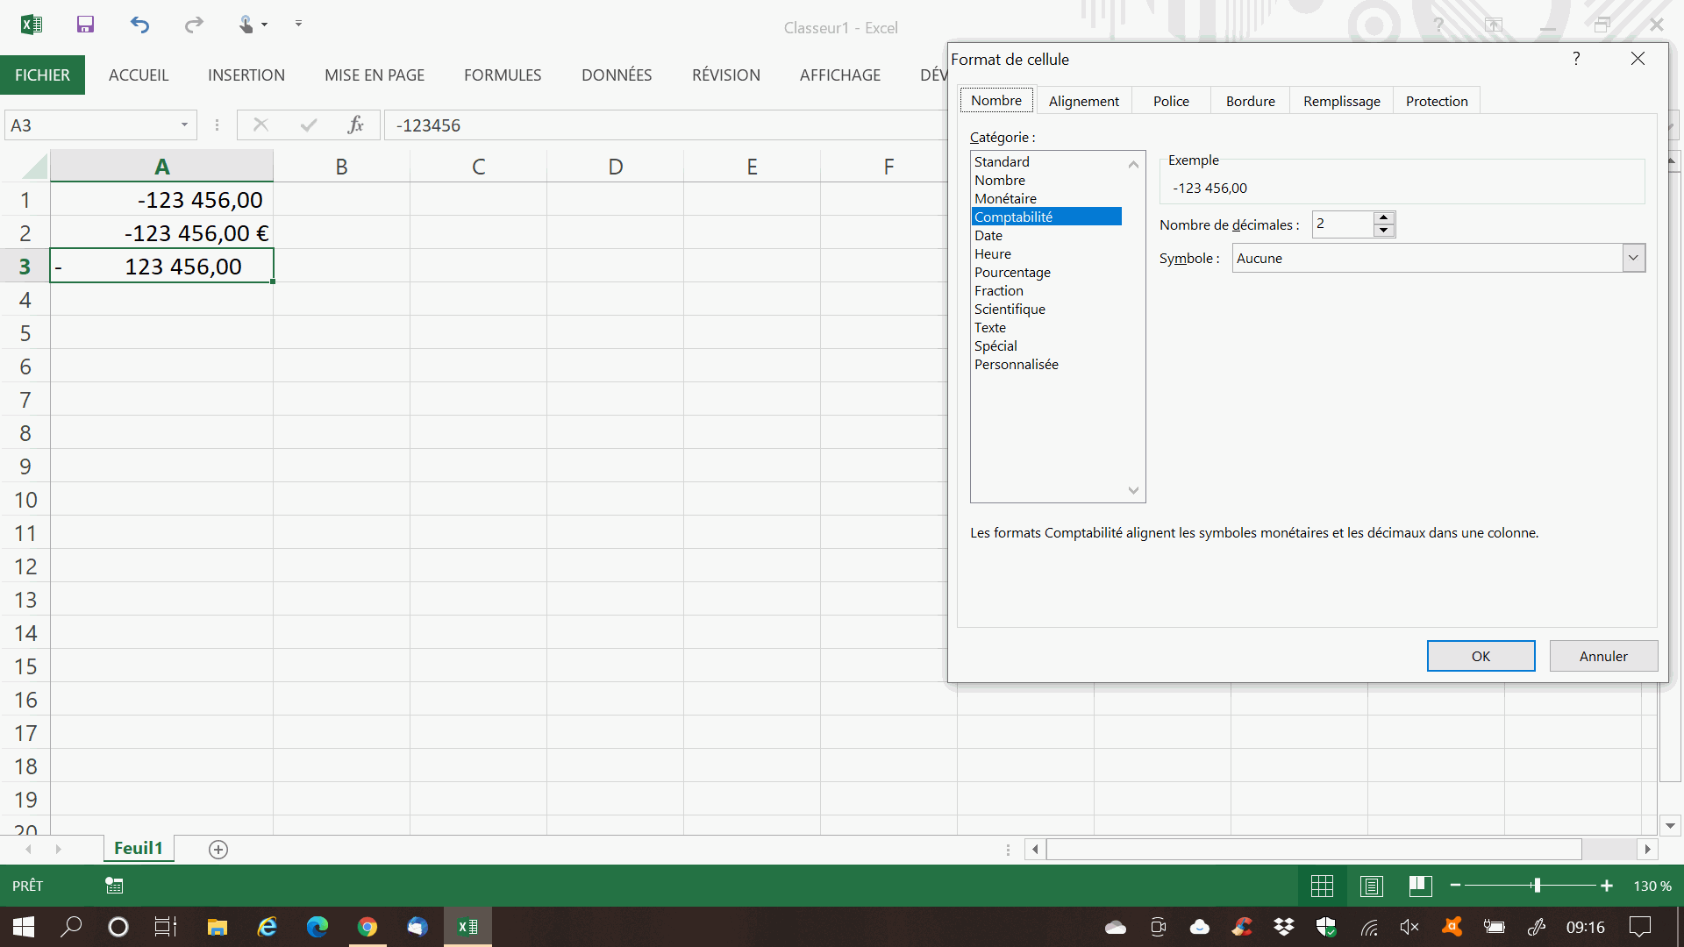Viewport: 1684px width, 947px height.
Task: Click zoom in plus icon
Action: click(x=1607, y=886)
